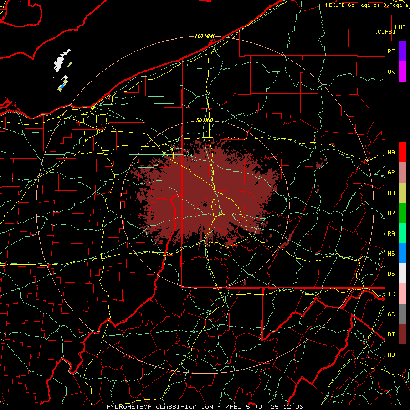Click the white DS legend swatch
Viewport: 410px width, 410px height.
click(x=402, y=273)
